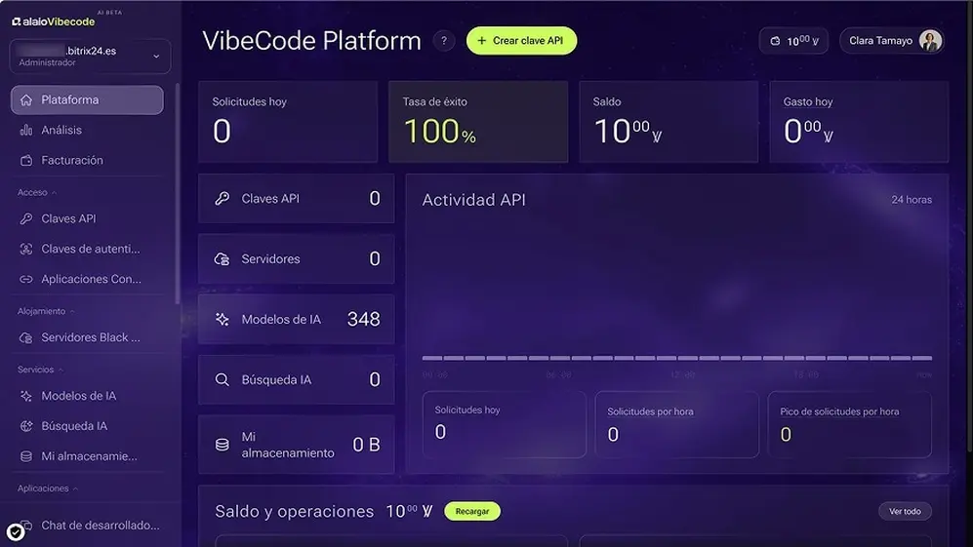
Task: Open Facturación in sidebar
Action: pos(87,160)
